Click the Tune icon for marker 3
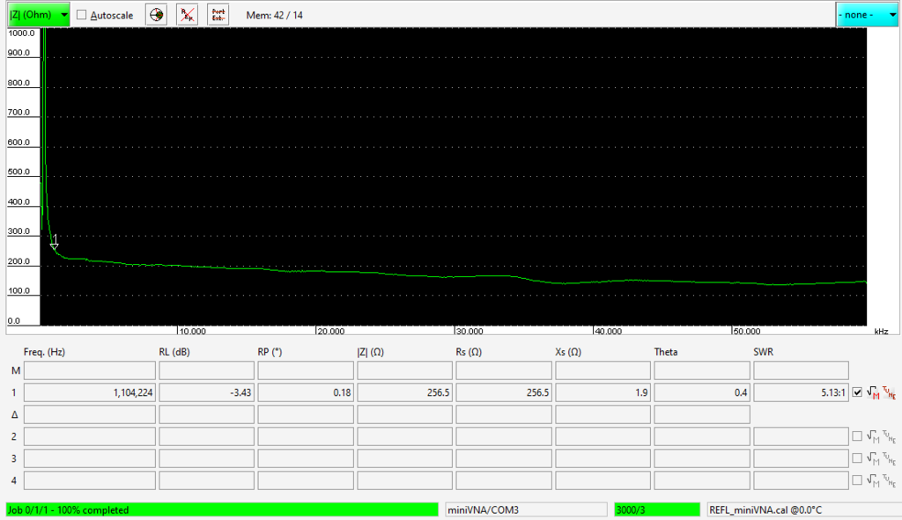 [889, 458]
